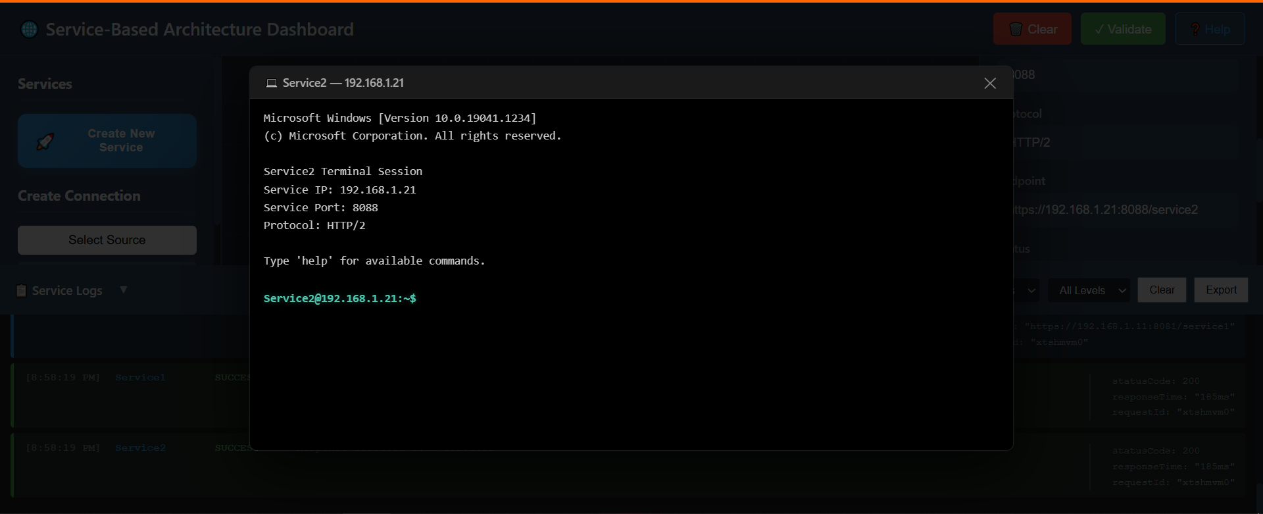This screenshot has height=514, width=1263.
Task: Click the 'Protocol: HTTP/2' terminal line
Action: click(x=314, y=225)
